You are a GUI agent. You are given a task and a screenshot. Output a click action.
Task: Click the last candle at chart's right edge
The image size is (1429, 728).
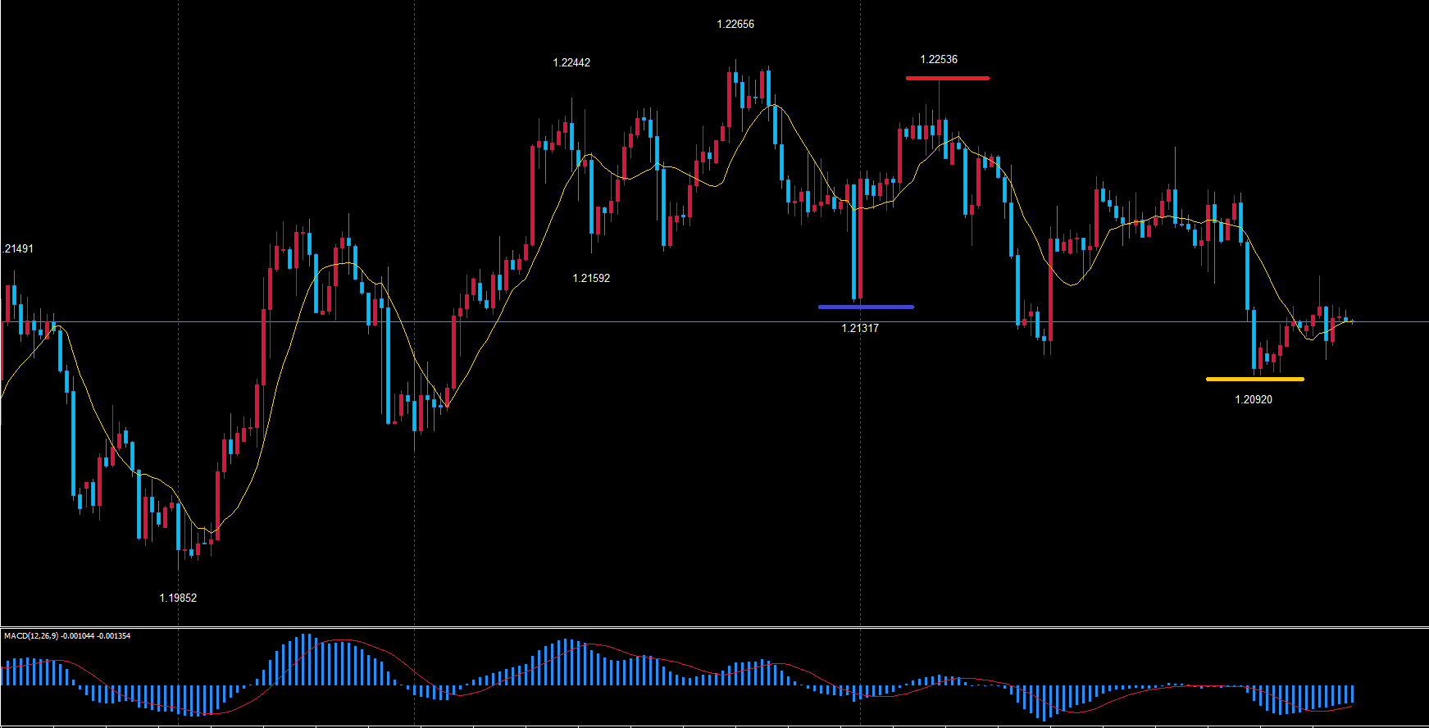tap(1345, 320)
